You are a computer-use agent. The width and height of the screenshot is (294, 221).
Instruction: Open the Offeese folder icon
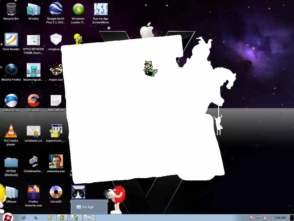tap(11, 195)
